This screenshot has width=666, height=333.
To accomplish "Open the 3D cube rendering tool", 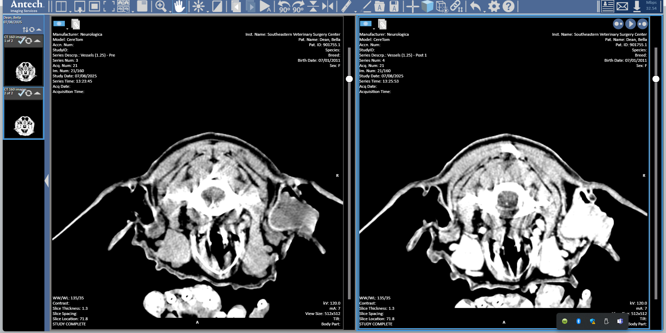I will (427, 6).
